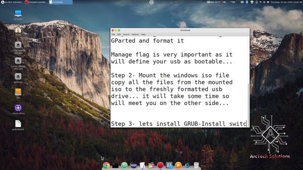Click line 'will meet you on the other side...'
The image size is (303, 170).
coord(170,103)
